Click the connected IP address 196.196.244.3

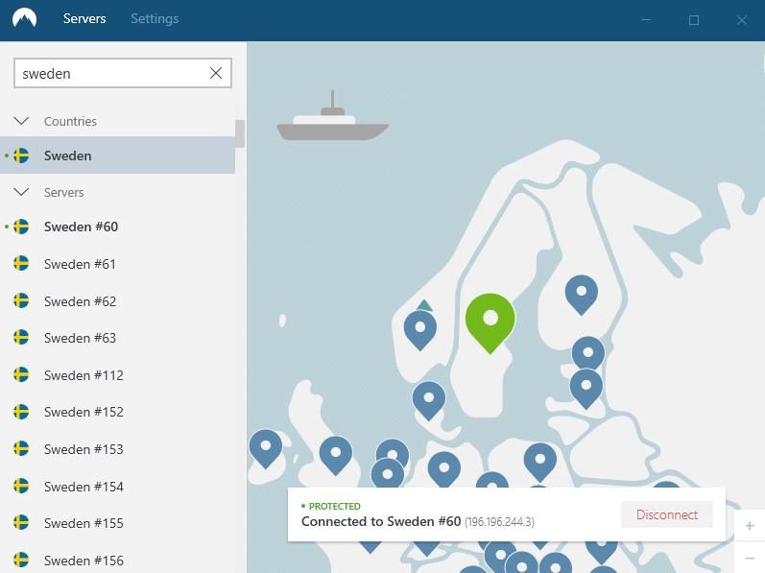click(x=499, y=522)
